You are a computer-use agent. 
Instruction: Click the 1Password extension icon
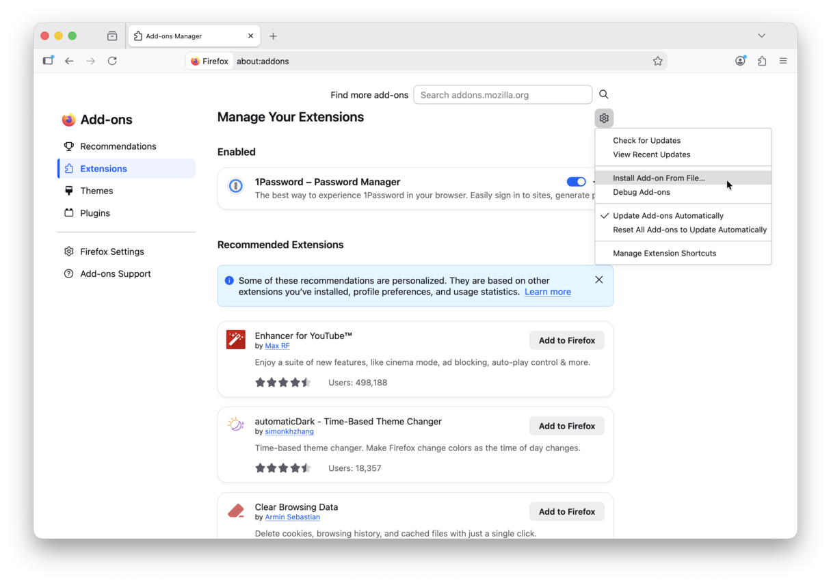point(236,186)
